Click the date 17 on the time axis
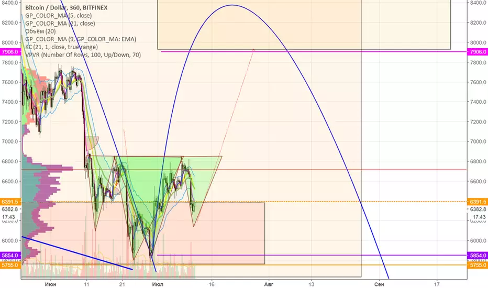 pos(437,284)
